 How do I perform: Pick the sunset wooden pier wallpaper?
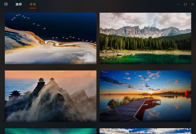click(x=145, y=96)
